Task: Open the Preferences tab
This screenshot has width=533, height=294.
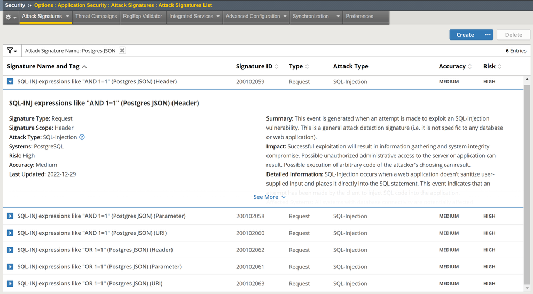Action: point(359,17)
